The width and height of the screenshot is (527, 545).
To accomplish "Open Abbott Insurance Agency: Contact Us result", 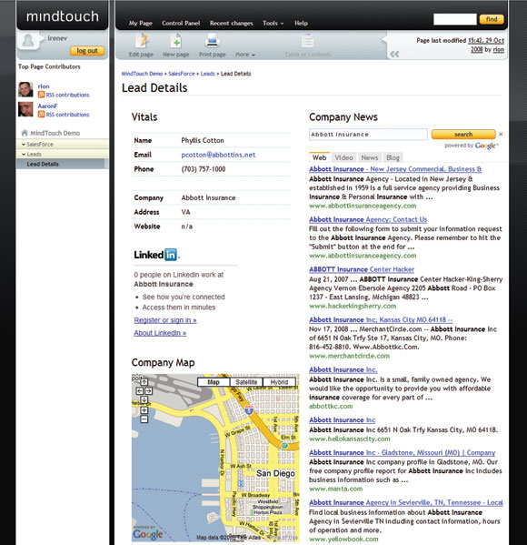I will coord(368,219).
